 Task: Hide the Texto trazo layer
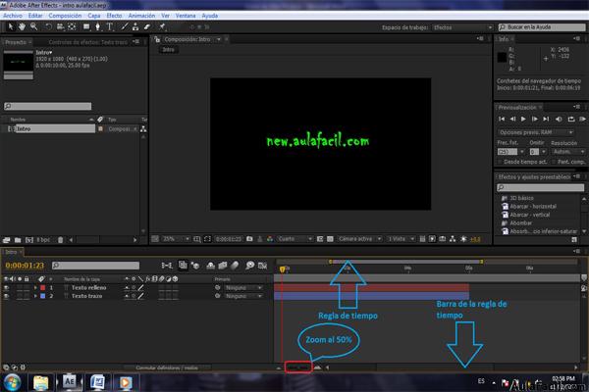click(6, 296)
